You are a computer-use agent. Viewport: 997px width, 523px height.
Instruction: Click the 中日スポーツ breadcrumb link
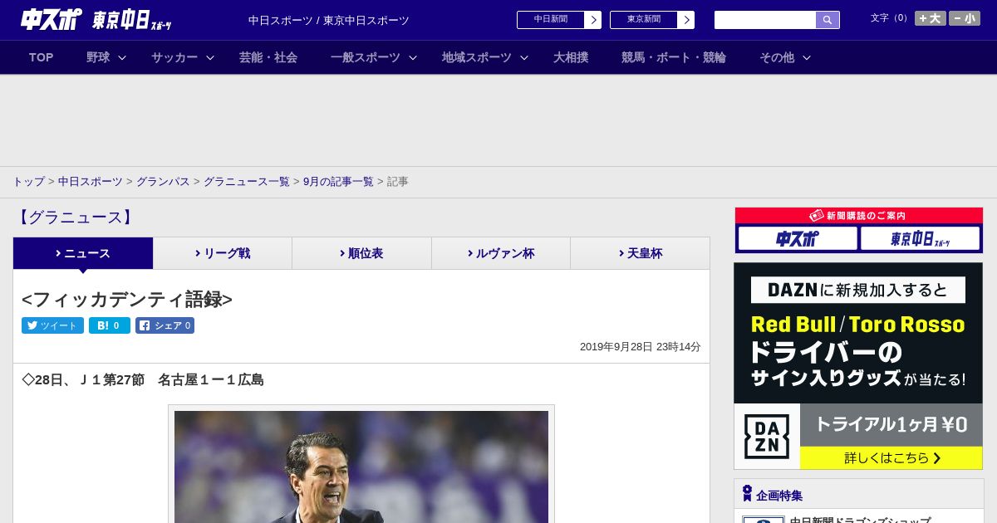coord(91,181)
